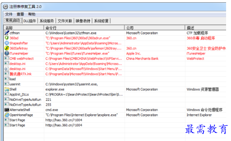Click the cmd.exe command cell
The image size is (231, 141).
52,110
